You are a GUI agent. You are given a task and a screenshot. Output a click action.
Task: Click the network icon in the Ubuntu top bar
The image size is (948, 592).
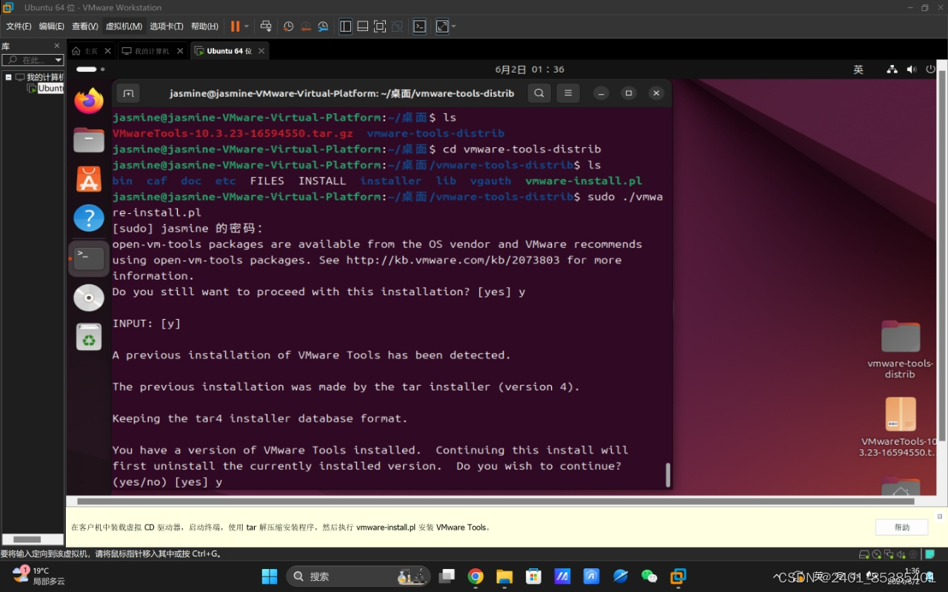(x=892, y=70)
